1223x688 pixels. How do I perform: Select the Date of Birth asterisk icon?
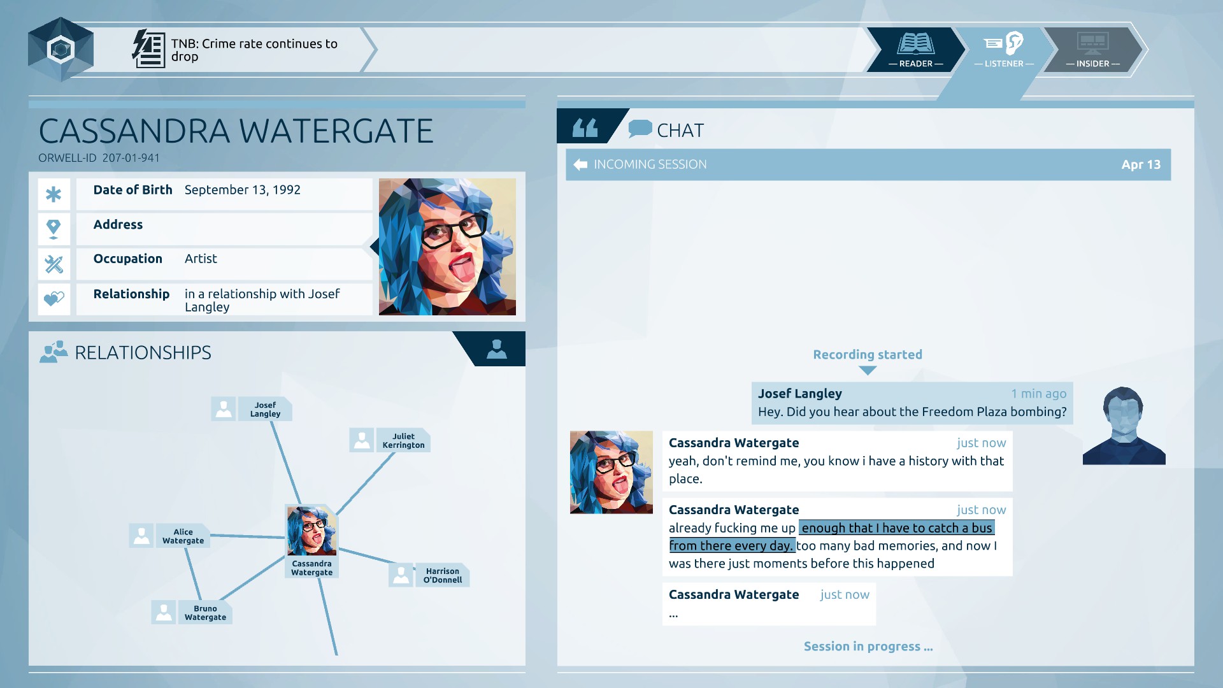pyautogui.click(x=54, y=194)
